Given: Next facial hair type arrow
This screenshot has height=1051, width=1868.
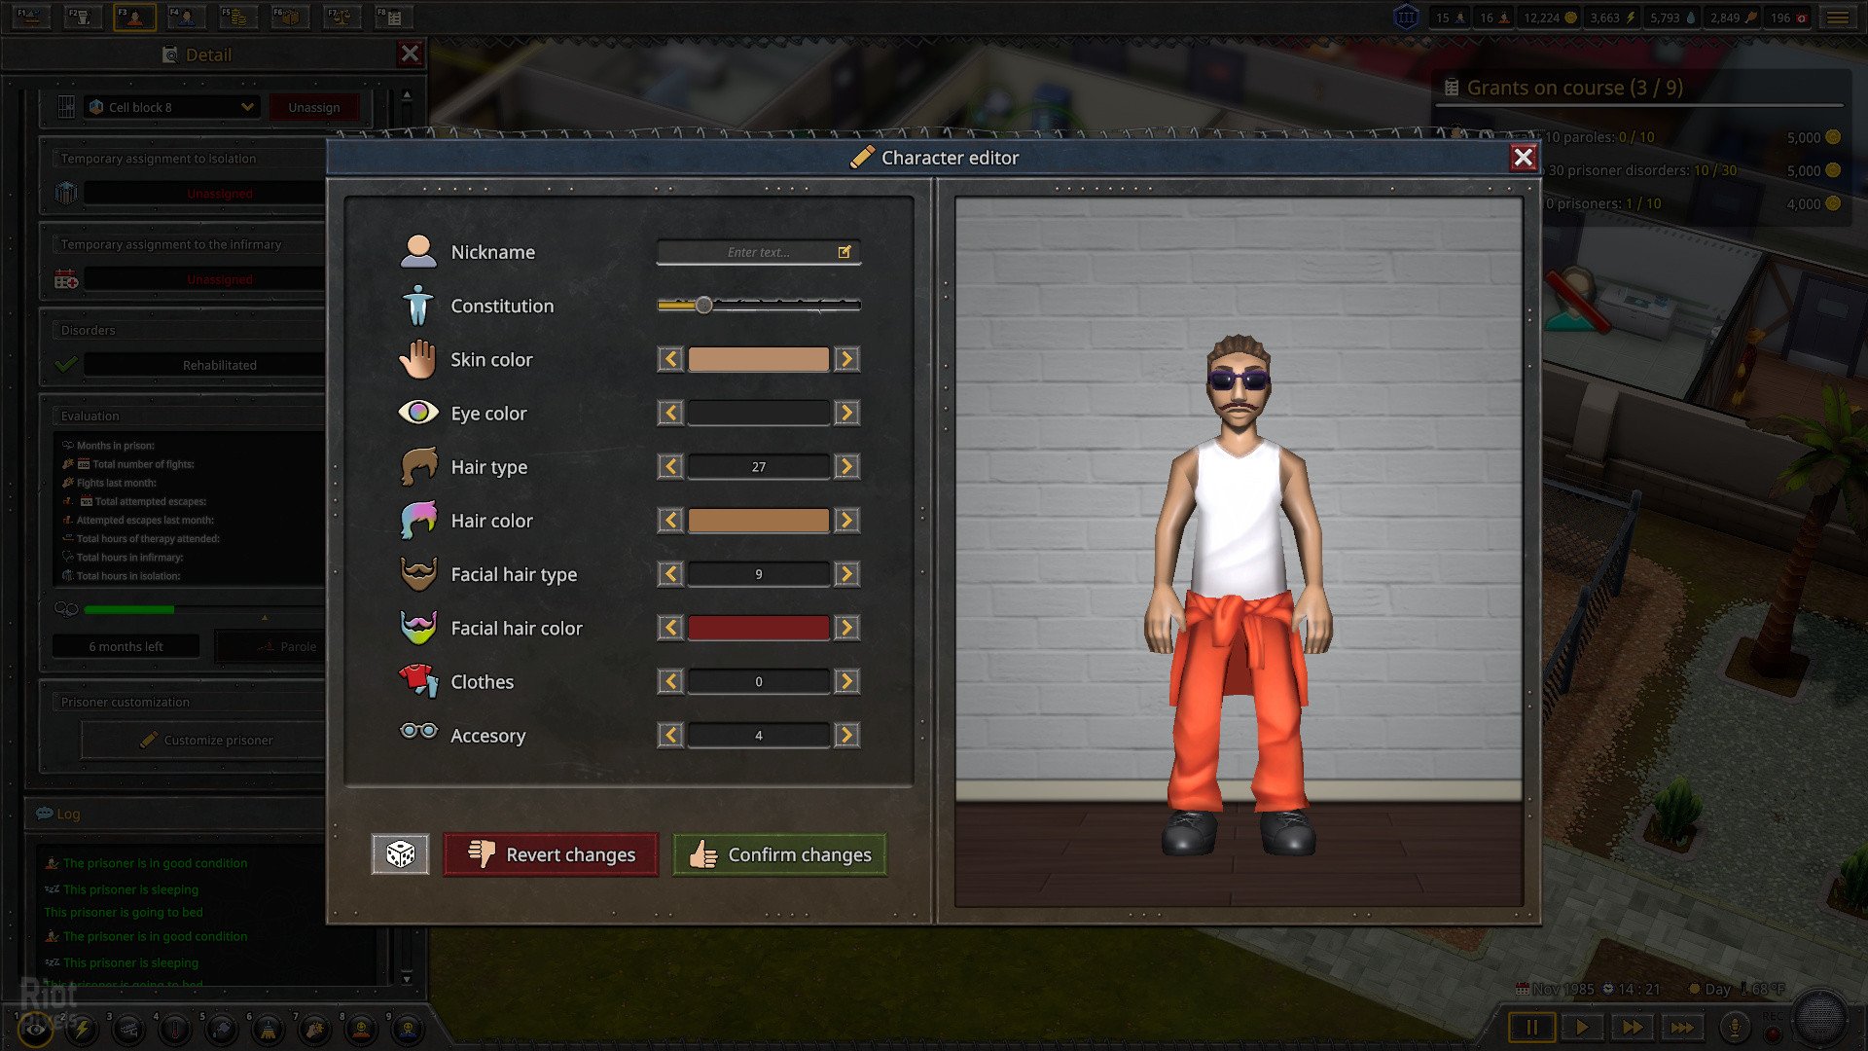Looking at the screenshot, I should coord(846,574).
